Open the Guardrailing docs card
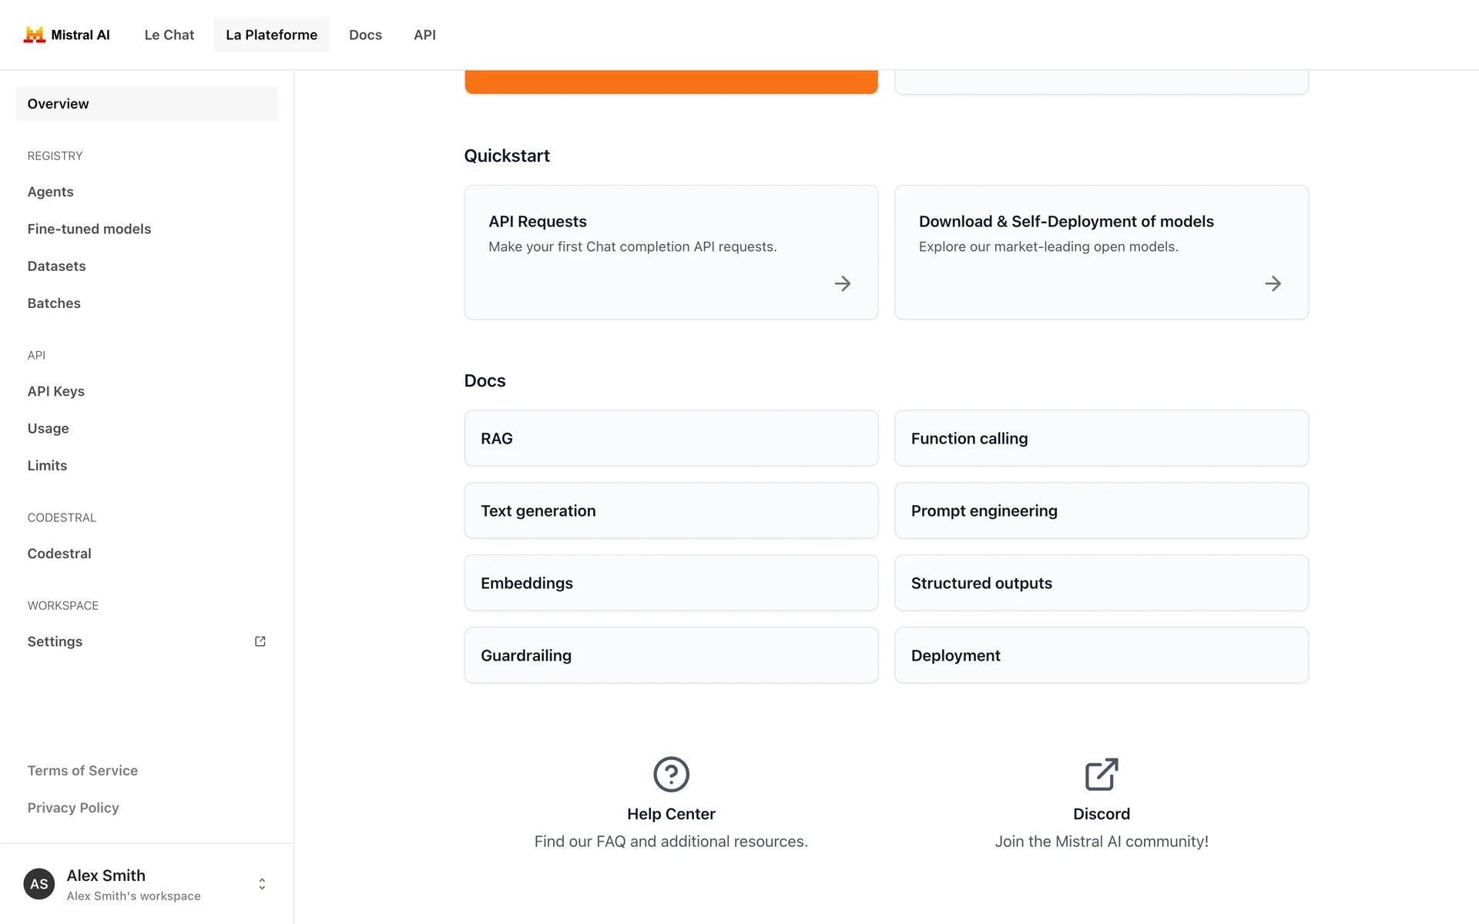Image resolution: width=1479 pixels, height=924 pixels. coord(671,655)
